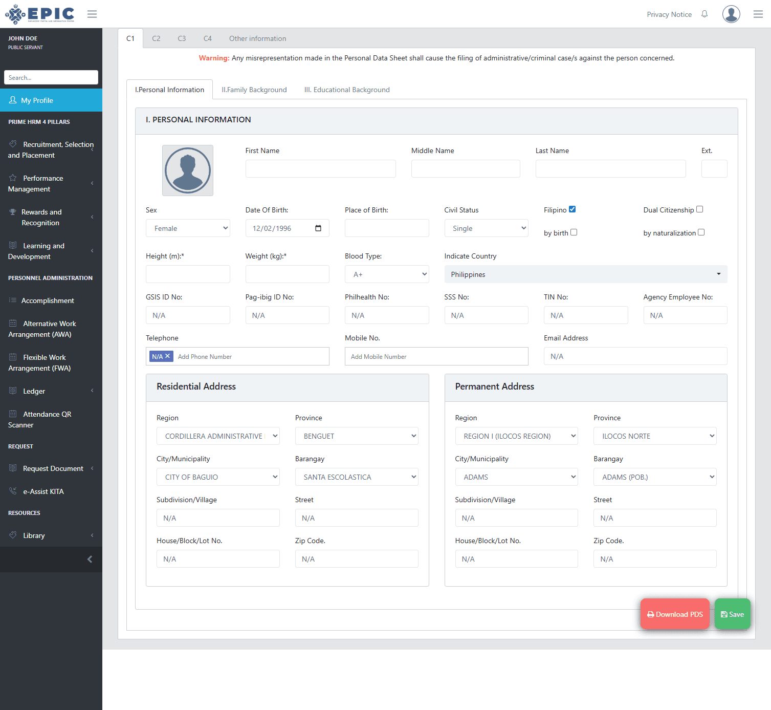This screenshot has height=710, width=771.
Task: Click the Email Address field
Action: [x=635, y=356]
